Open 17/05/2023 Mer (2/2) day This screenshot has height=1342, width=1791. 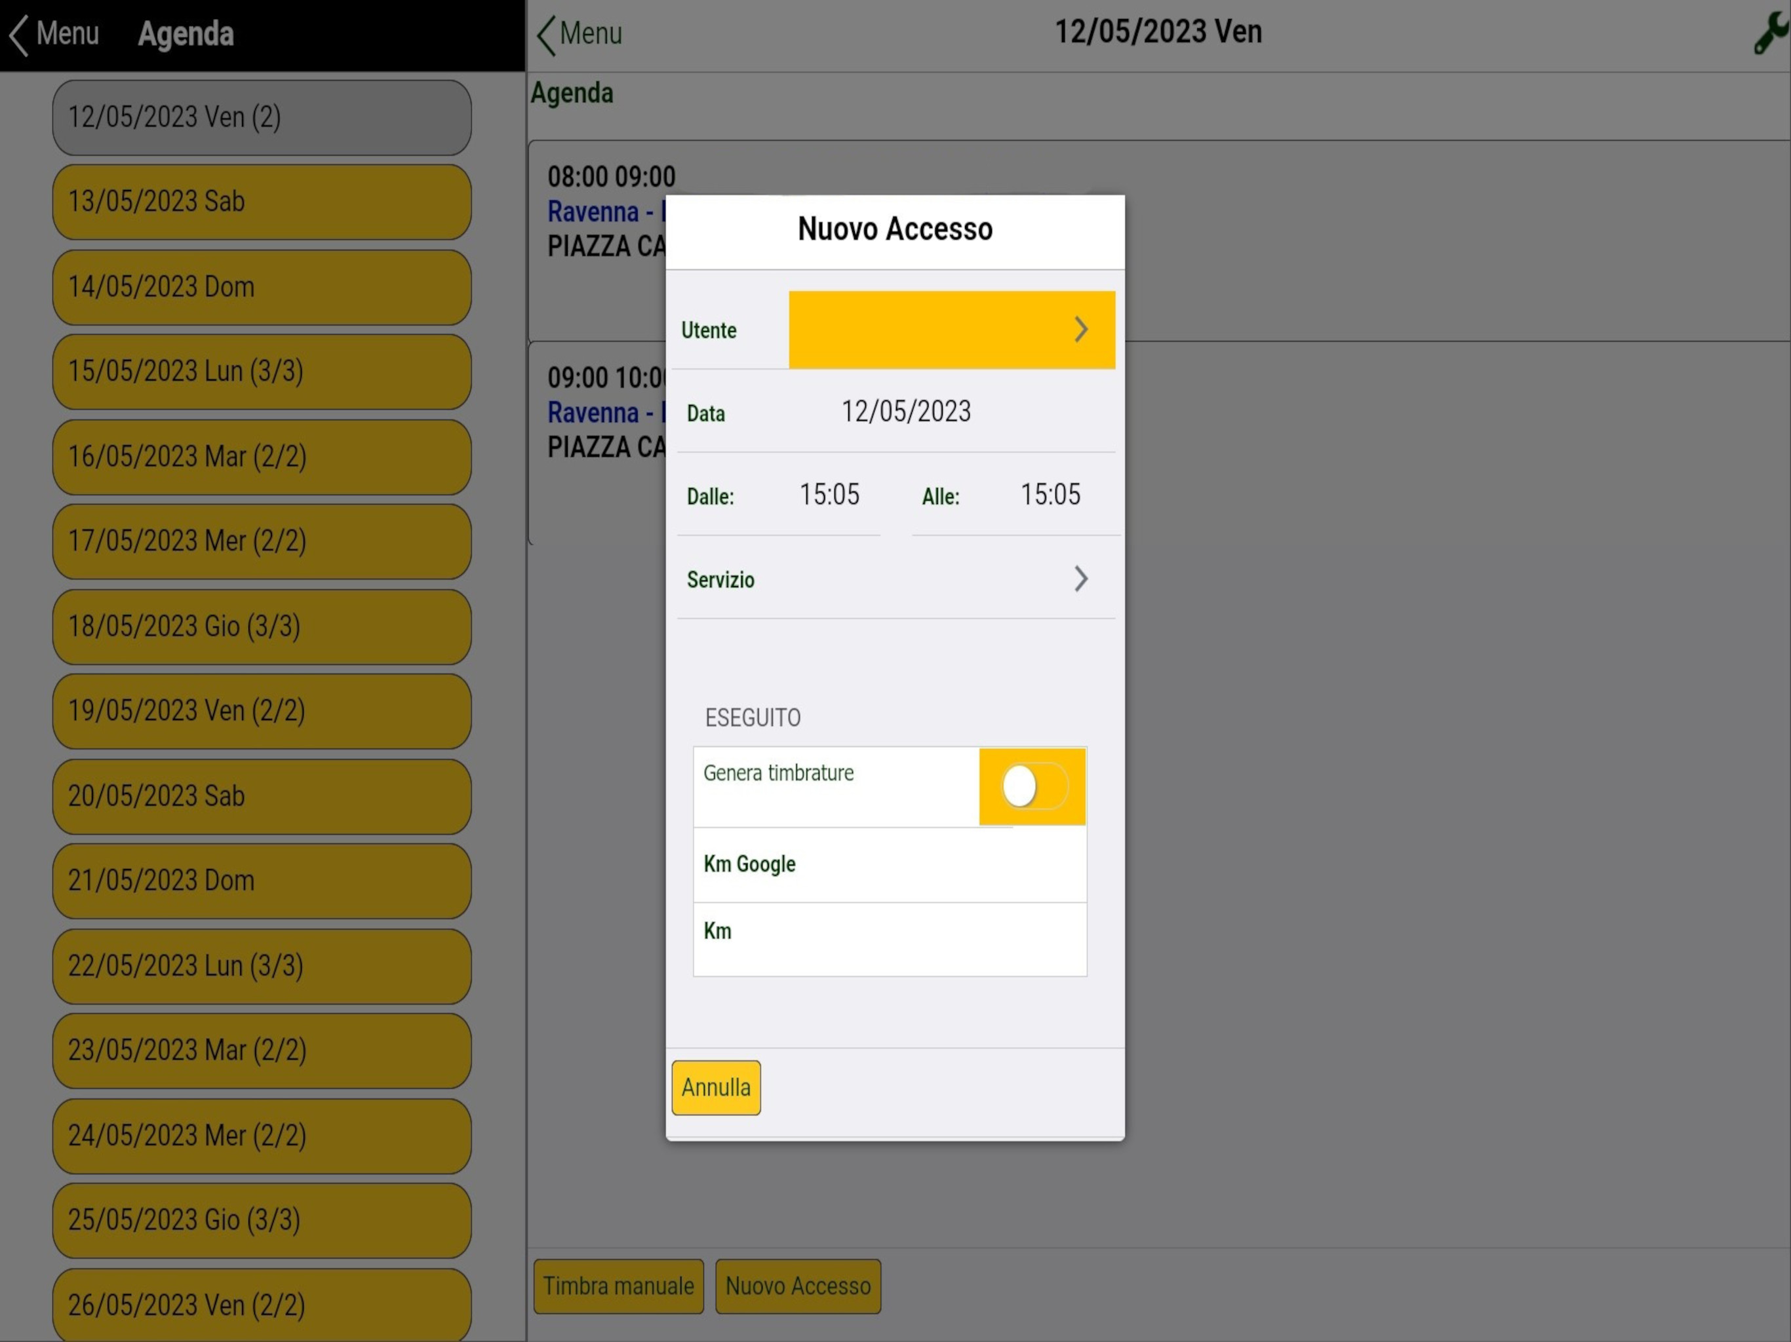(x=262, y=541)
